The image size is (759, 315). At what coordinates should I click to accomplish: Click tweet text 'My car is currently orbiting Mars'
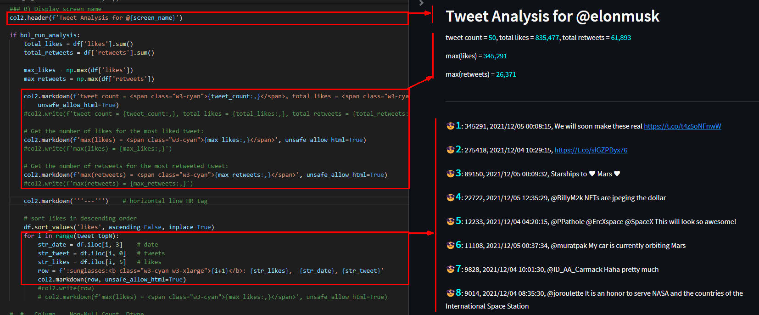tap(637, 246)
